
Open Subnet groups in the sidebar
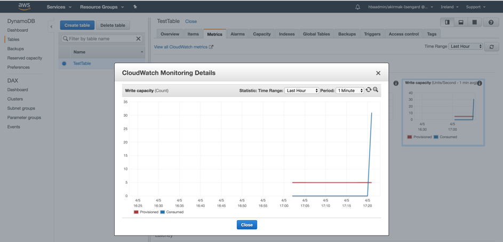coord(21,108)
